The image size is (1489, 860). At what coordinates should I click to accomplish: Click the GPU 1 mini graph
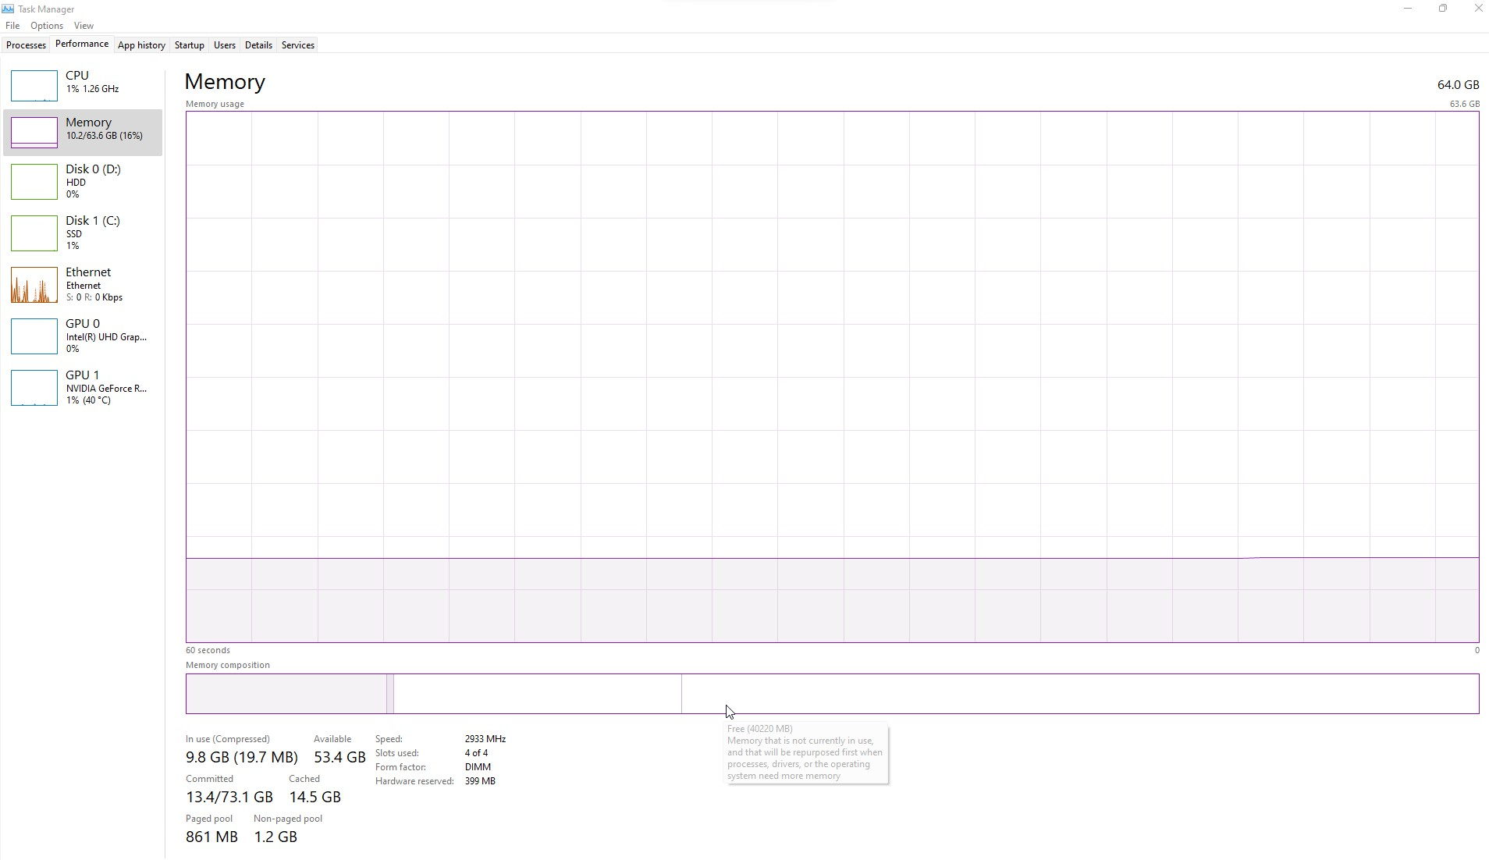(x=34, y=388)
